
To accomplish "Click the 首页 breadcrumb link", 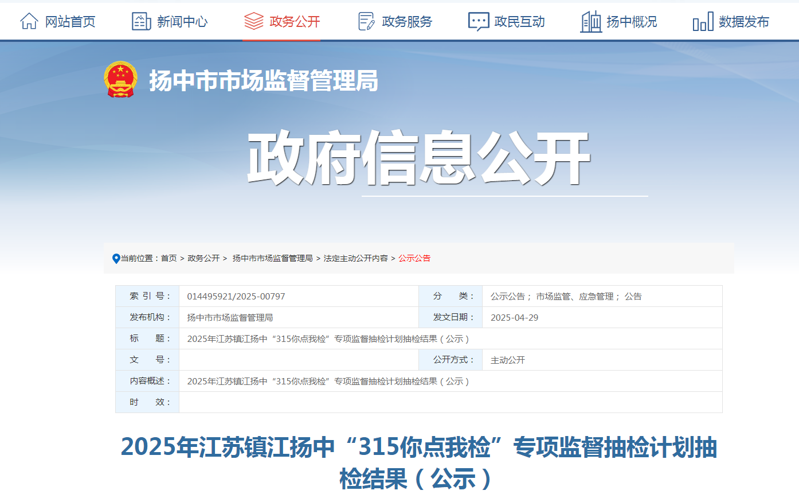I will click(x=169, y=258).
